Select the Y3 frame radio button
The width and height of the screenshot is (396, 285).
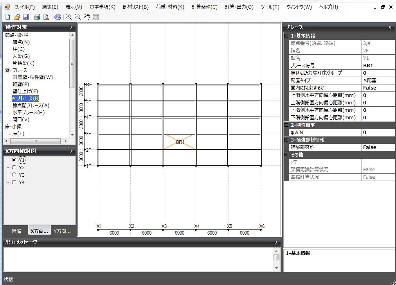14,175
